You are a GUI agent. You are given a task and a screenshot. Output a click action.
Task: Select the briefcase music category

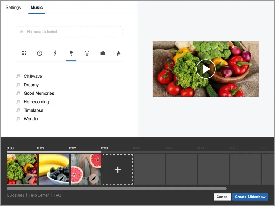[103, 53]
